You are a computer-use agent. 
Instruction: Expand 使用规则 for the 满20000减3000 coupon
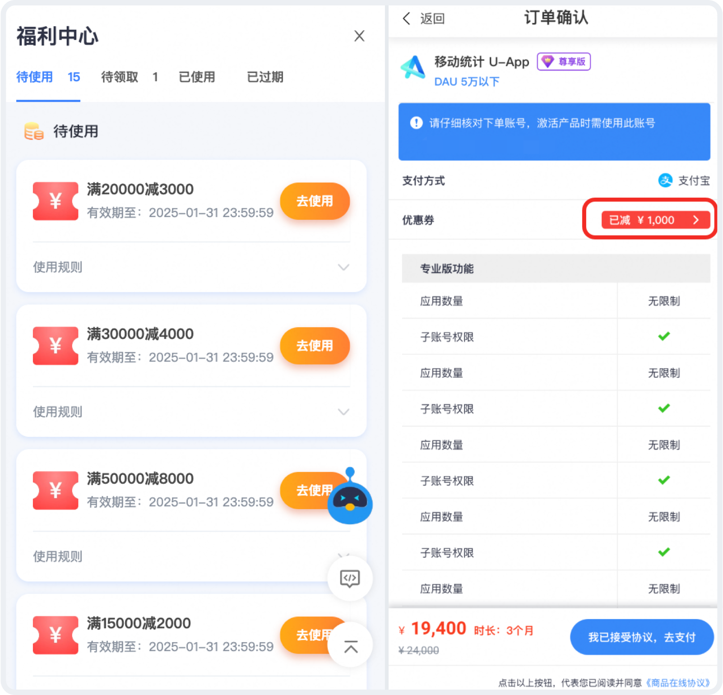191,267
